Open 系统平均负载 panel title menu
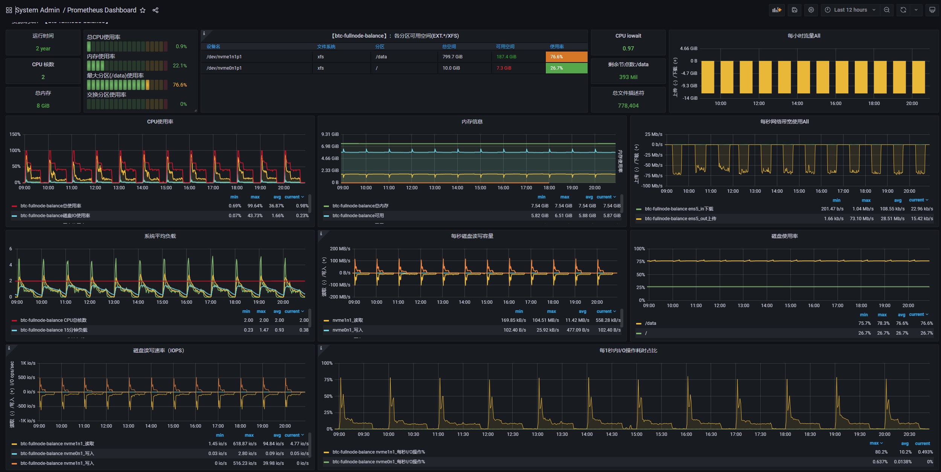The height and width of the screenshot is (472, 941). pos(160,236)
